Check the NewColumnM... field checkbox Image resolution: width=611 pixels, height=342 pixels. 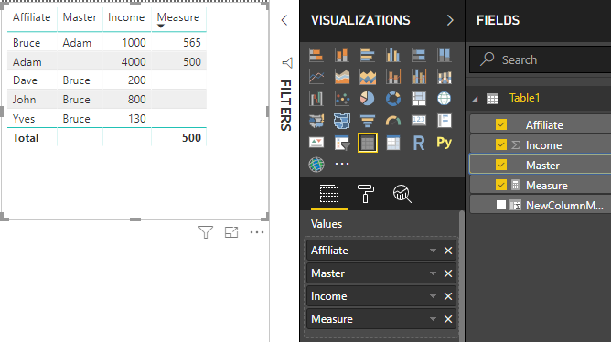click(501, 205)
